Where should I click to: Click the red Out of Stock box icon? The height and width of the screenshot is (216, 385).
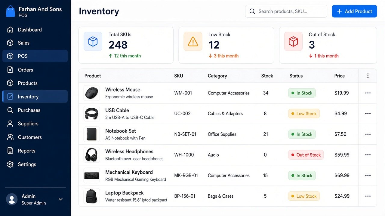coord(293,41)
